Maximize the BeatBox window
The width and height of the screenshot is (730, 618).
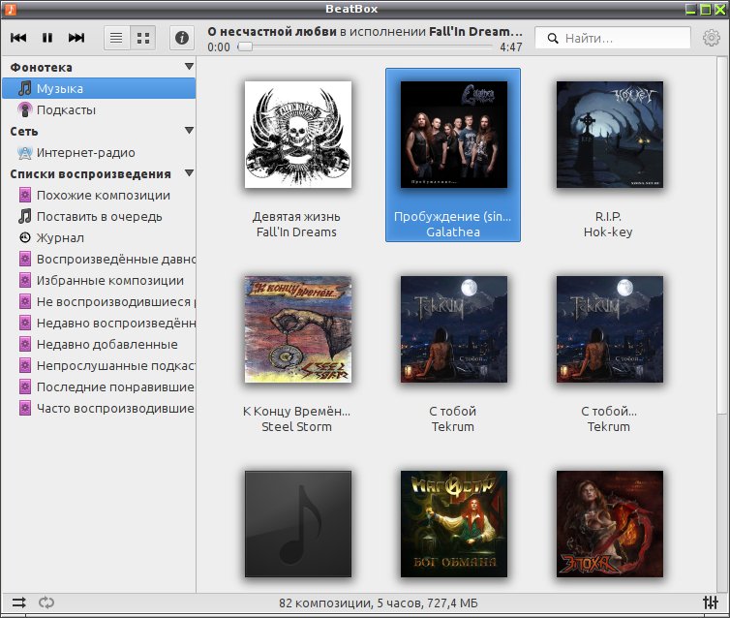point(706,9)
